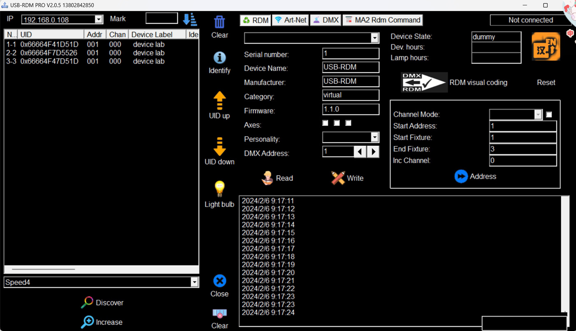576x331 pixels.
Task: Click the Reset button
Action: [546, 83]
